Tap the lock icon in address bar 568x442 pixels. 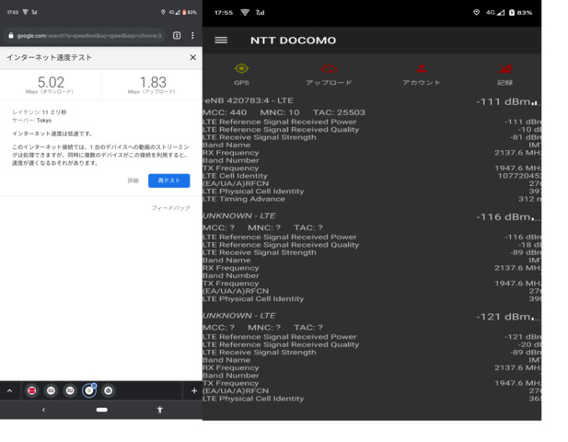(11, 35)
